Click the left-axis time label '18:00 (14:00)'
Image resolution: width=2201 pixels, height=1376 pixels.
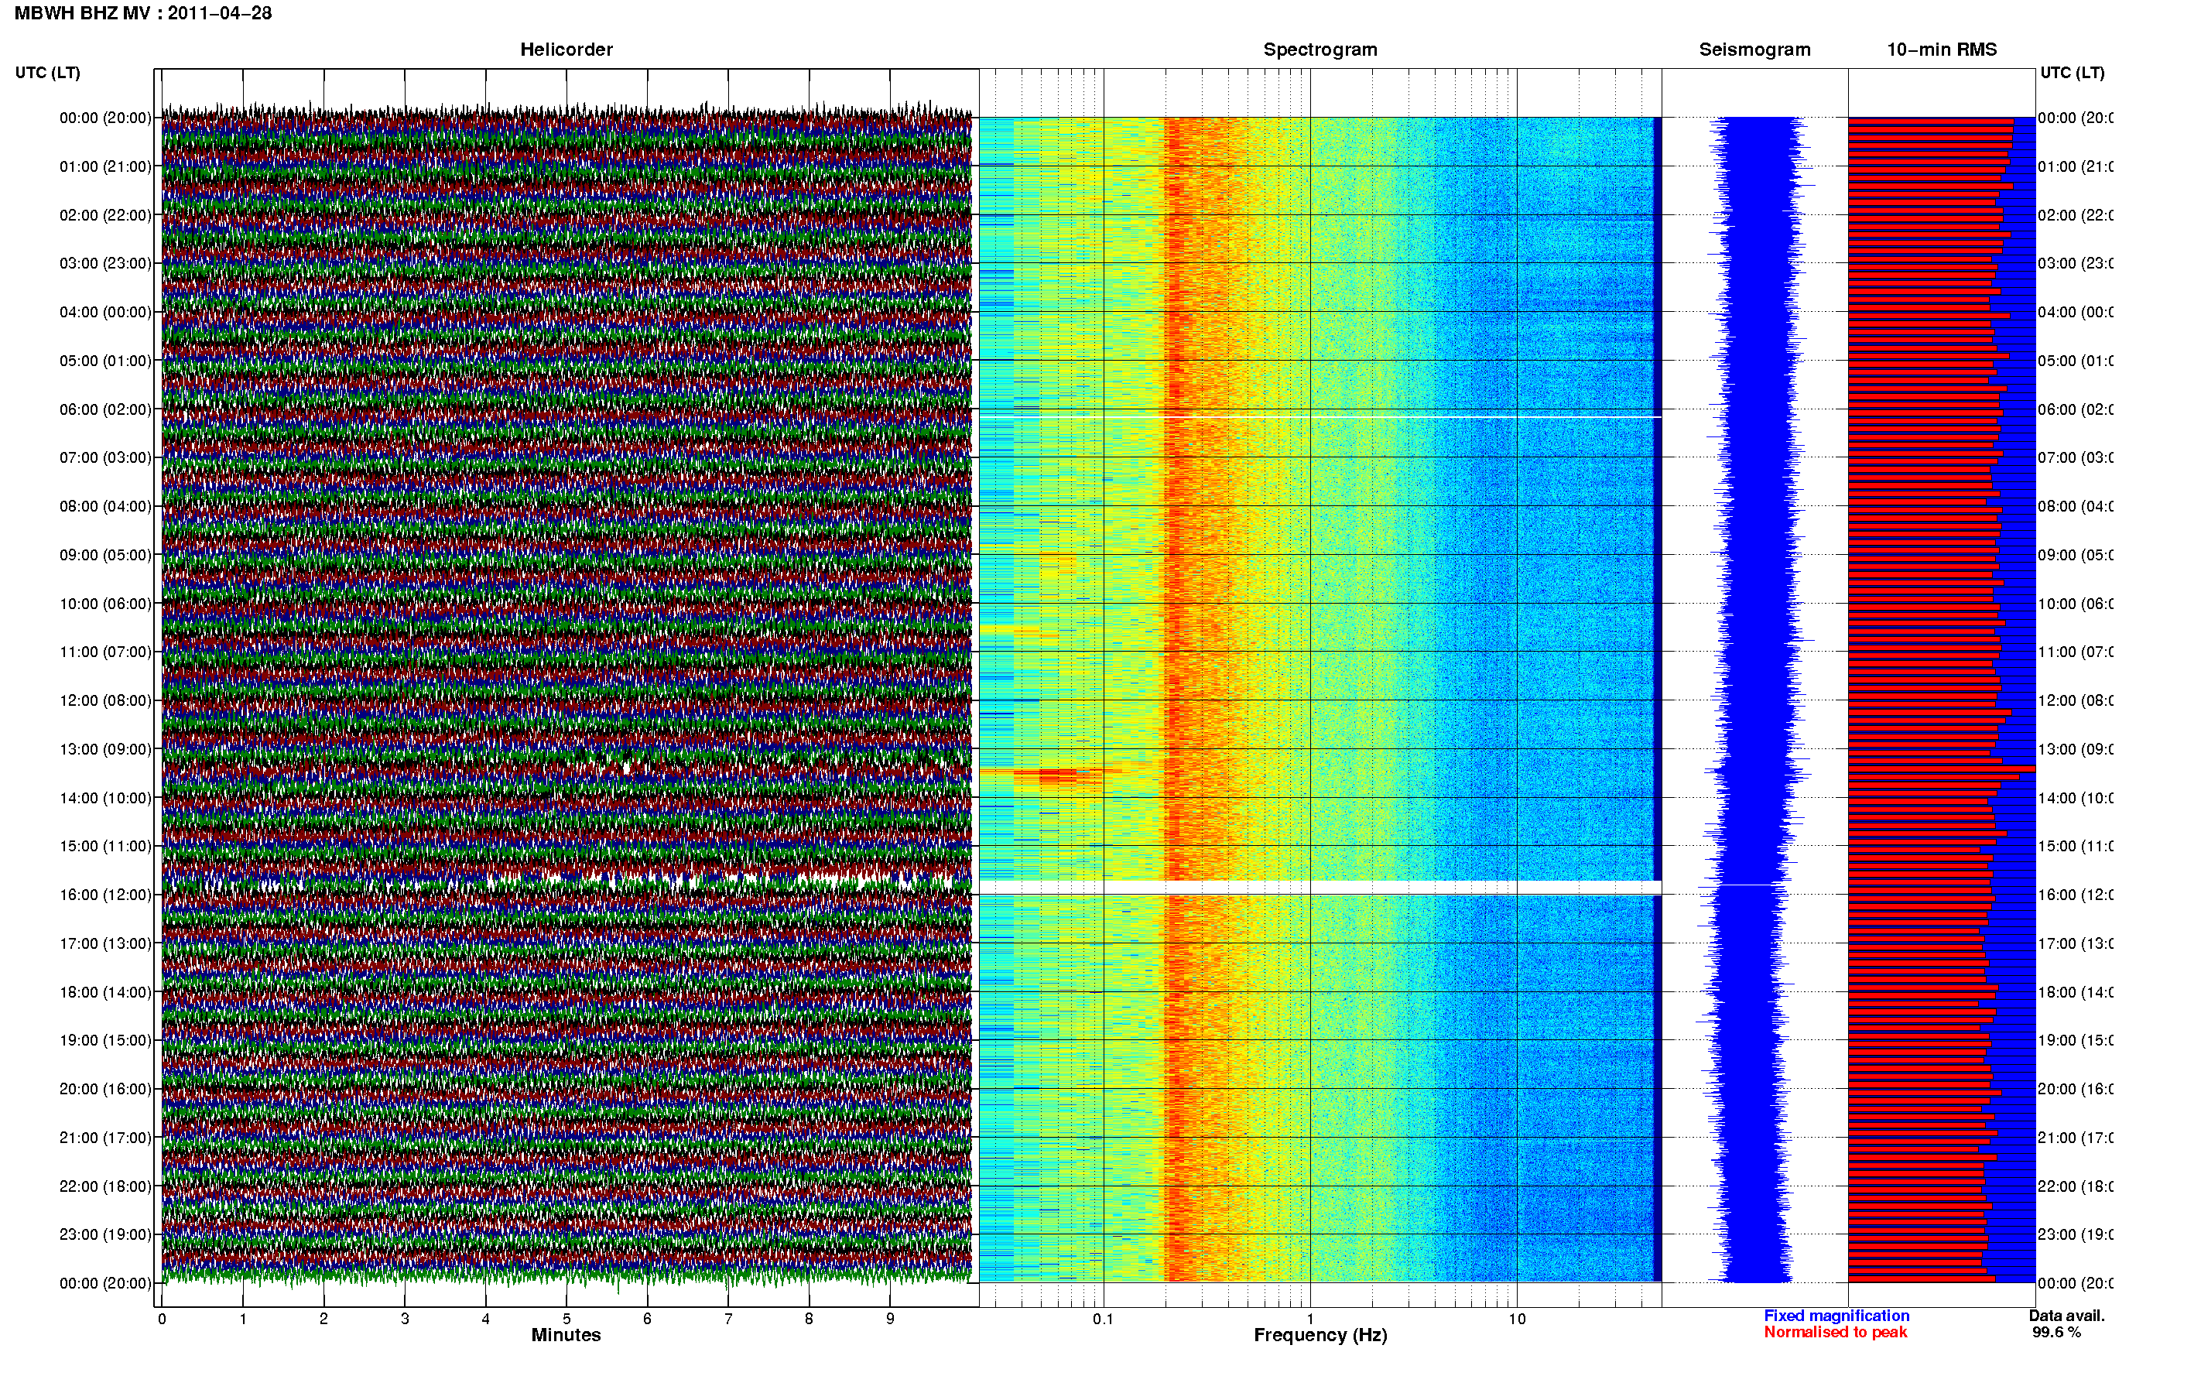(105, 992)
